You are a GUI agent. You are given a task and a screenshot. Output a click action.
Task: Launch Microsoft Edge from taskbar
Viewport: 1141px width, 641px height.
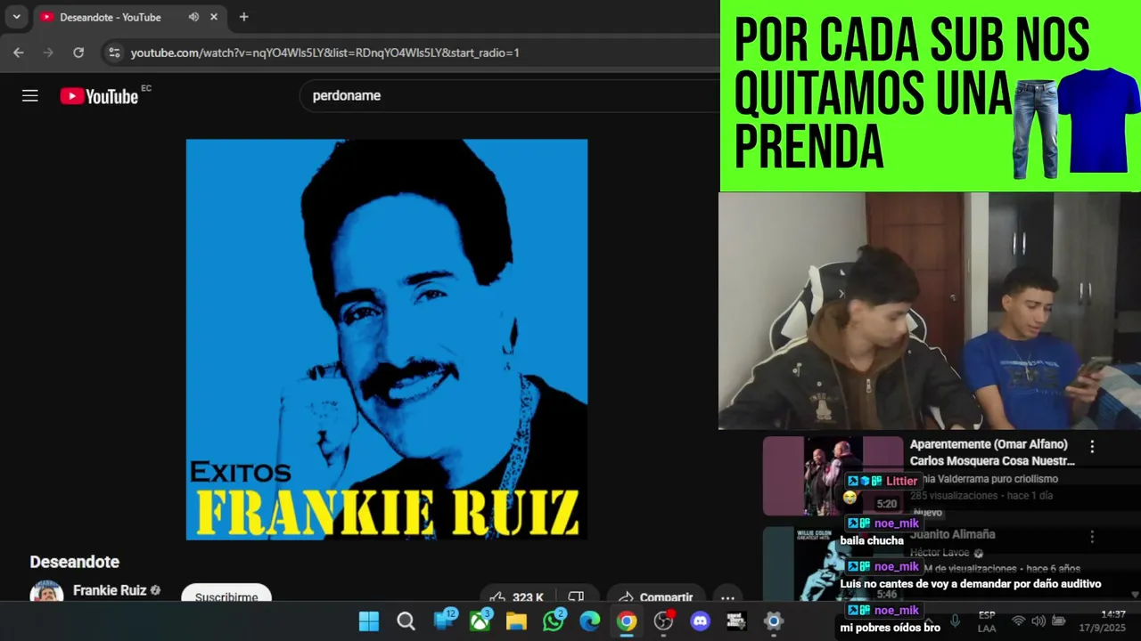[590, 621]
